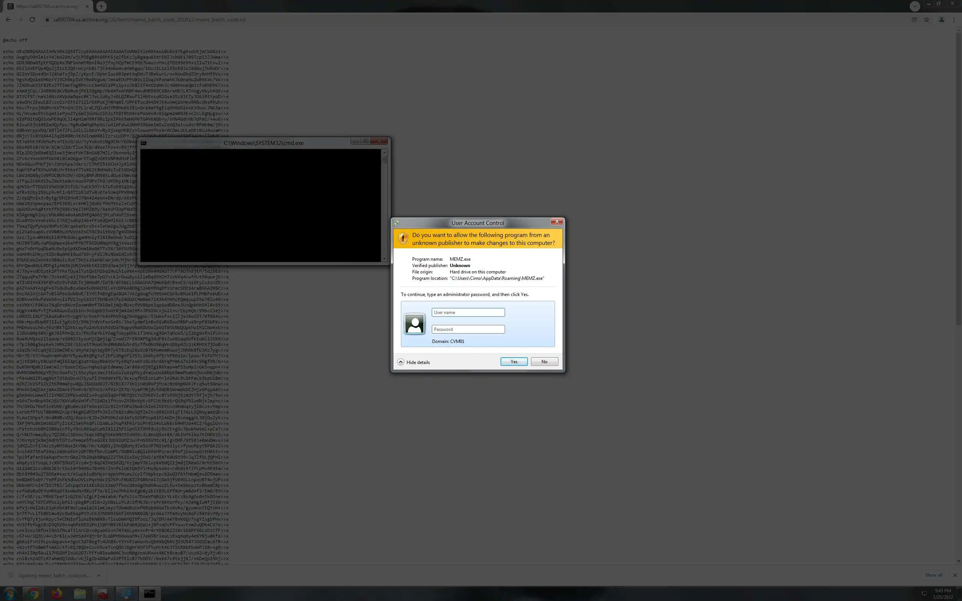The width and height of the screenshot is (962, 601).
Task: Click the User name input field
Action: tap(468, 313)
